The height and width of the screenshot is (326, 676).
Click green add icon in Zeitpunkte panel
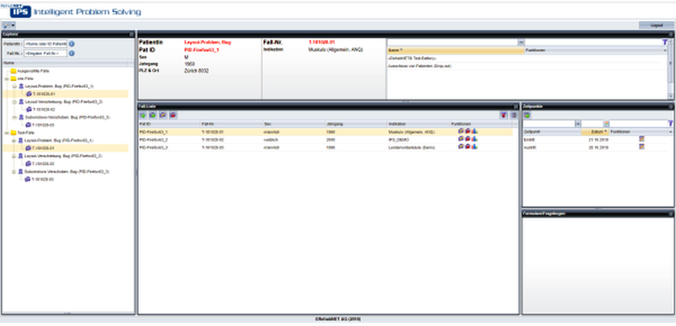coord(527,115)
